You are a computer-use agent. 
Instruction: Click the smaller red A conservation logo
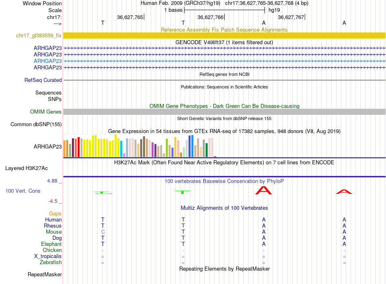coord(344,192)
